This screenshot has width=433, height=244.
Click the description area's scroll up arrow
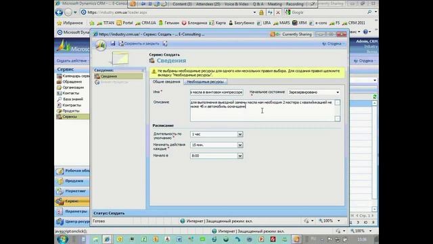pos(338,102)
